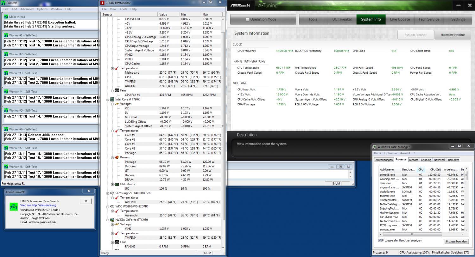Open the Options menu in Prime95
Viewport: 475px width, 257px height.
pos(42,9)
